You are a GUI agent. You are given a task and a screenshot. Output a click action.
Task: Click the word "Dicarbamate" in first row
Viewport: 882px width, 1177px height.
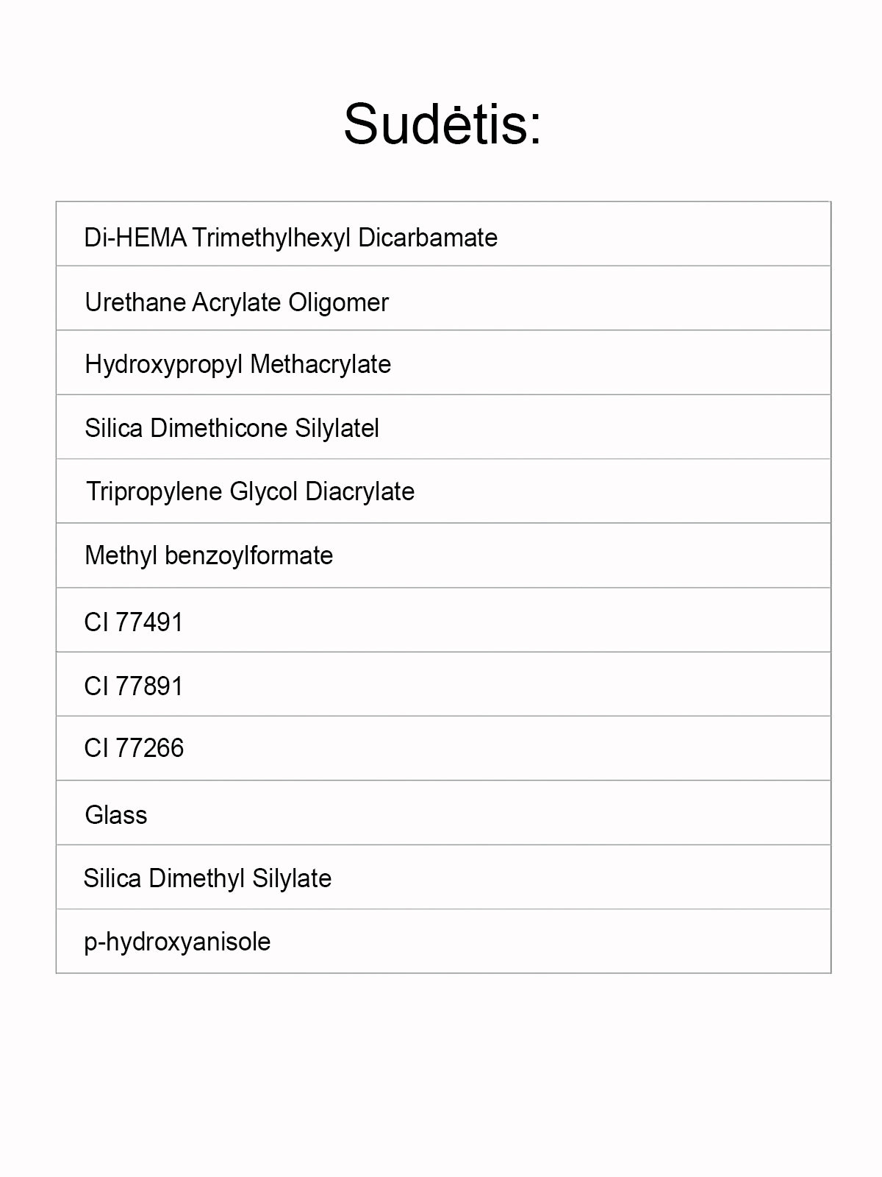(x=428, y=238)
